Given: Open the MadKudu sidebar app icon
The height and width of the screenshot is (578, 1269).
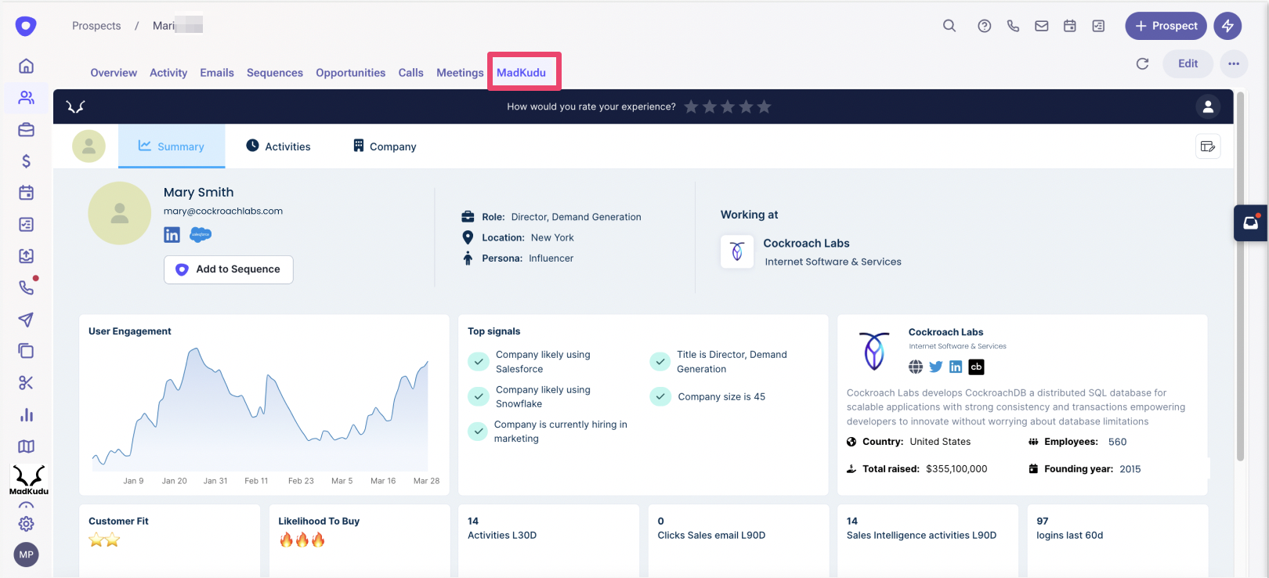Looking at the screenshot, I should click(29, 479).
